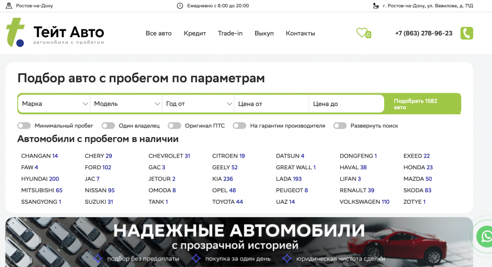Viewport: 492px width, 267px height.
Task: Open VOLKSWAGEN 110 brand link
Action: tap(364, 202)
